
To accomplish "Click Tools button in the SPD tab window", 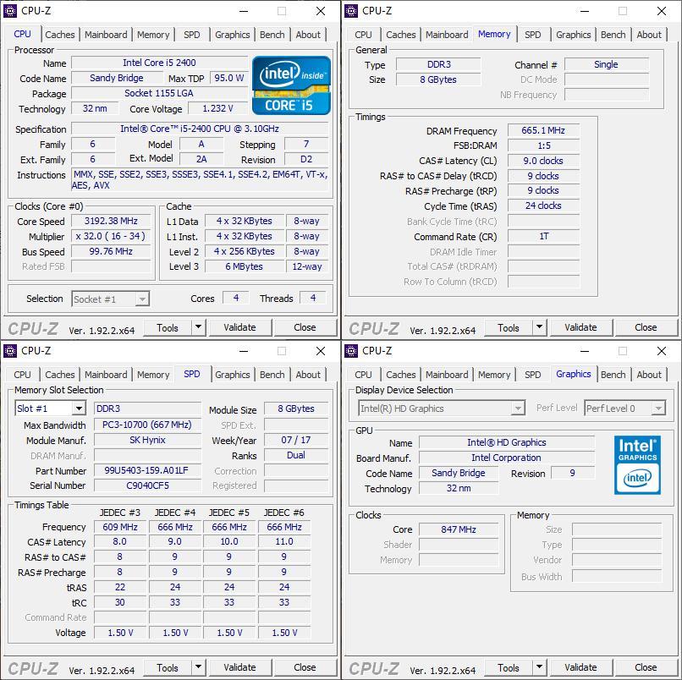I will pyautogui.click(x=167, y=667).
